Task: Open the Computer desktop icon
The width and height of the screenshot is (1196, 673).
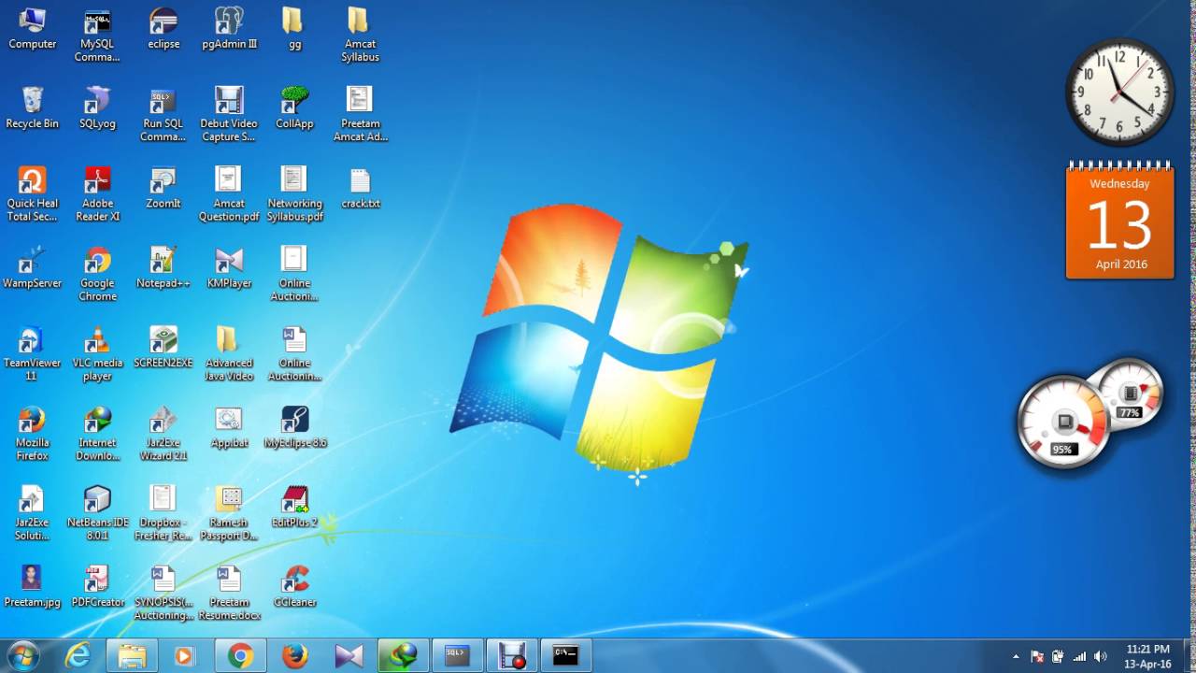Action: click(x=32, y=29)
